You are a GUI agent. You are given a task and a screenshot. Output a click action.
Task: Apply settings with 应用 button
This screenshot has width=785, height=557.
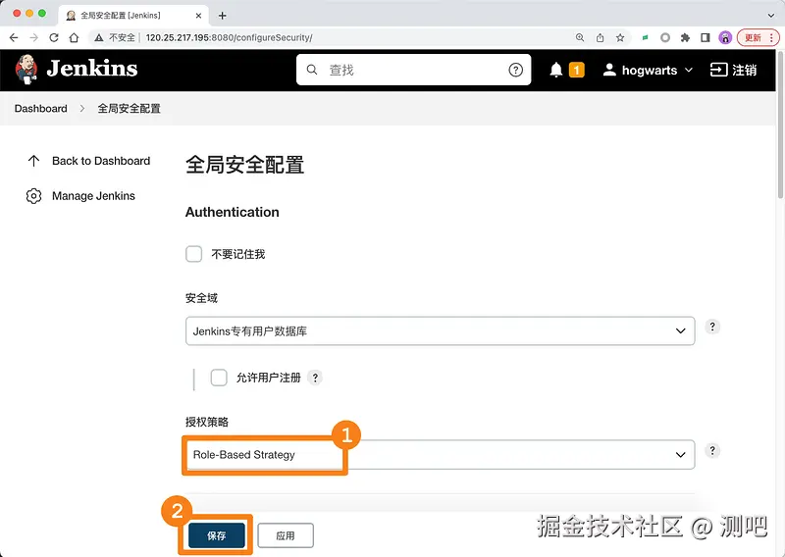pyautogui.click(x=286, y=535)
